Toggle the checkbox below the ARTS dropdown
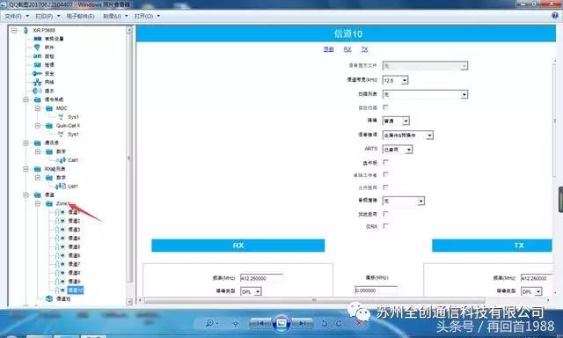This screenshot has height=338, width=563. pyautogui.click(x=385, y=162)
